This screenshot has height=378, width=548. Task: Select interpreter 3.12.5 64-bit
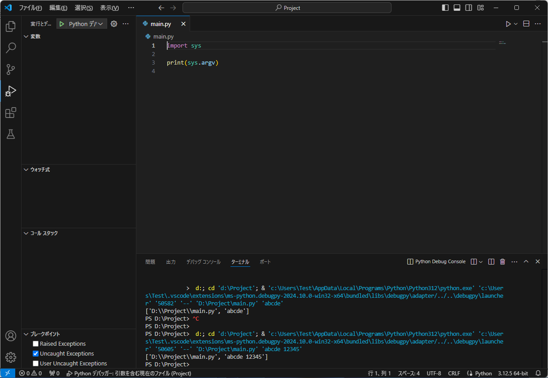point(513,373)
